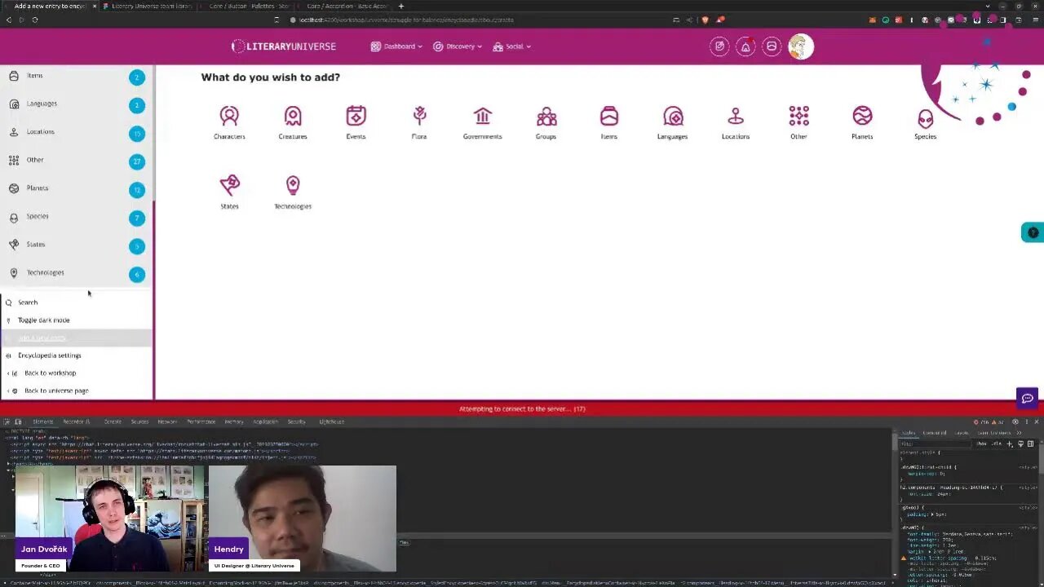Go Back to workshop
The image size is (1044, 587).
tap(50, 373)
